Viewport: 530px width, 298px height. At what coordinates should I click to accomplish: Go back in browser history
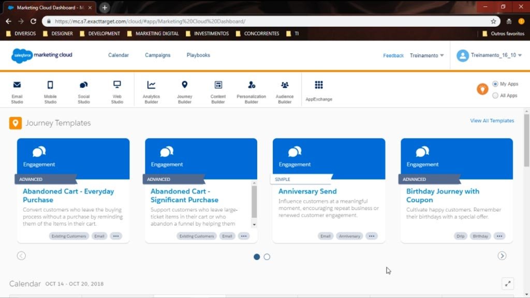coord(8,21)
